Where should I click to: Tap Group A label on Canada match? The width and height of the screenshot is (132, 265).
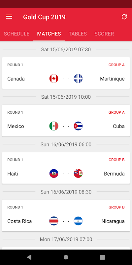coord(116,65)
